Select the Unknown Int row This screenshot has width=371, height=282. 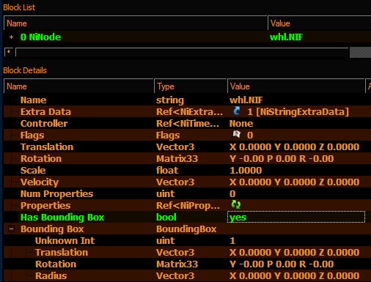click(x=187, y=241)
